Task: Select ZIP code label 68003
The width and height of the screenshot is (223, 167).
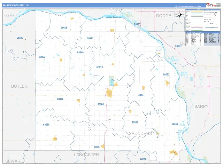Action: pos(175,124)
